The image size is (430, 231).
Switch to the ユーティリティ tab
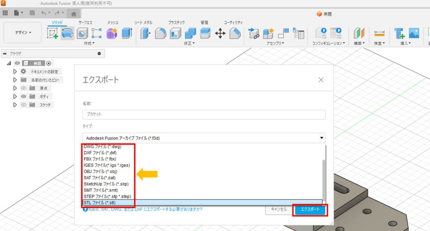coord(233,22)
